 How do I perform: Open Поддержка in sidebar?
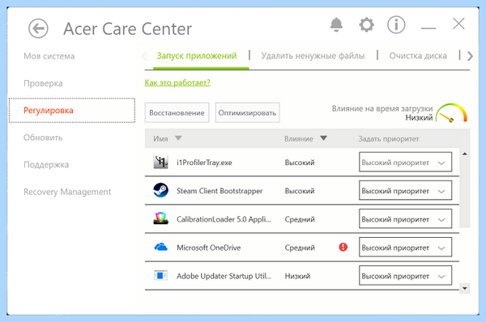tap(46, 165)
